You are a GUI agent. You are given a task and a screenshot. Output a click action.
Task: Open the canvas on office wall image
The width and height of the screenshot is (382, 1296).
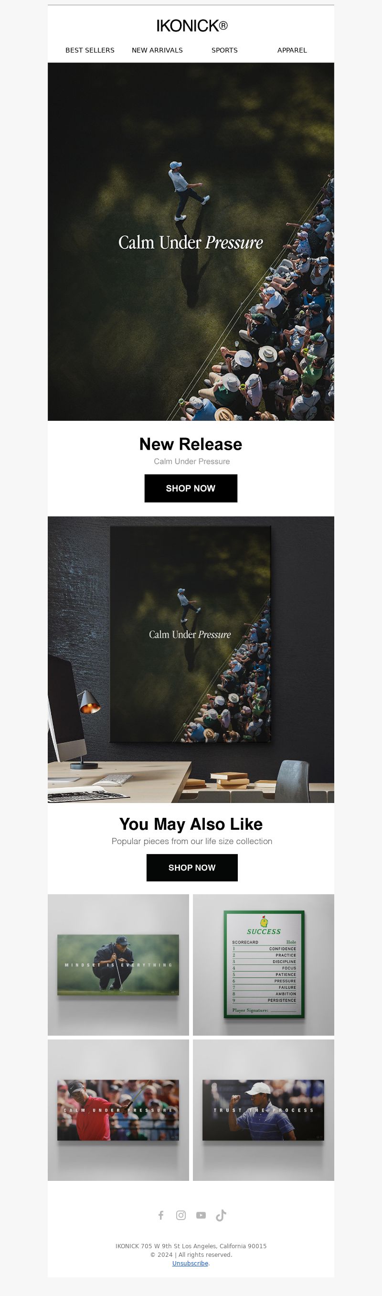tap(191, 659)
